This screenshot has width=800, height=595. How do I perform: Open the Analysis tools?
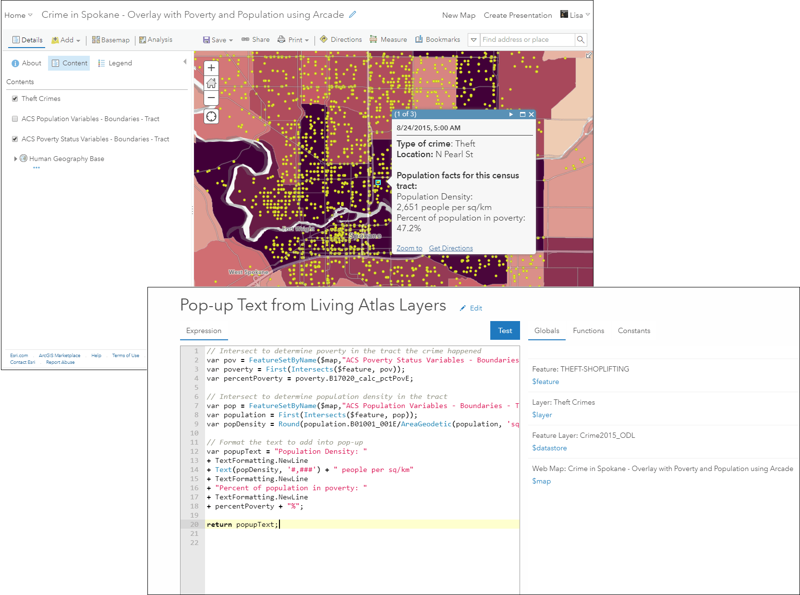pos(156,40)
